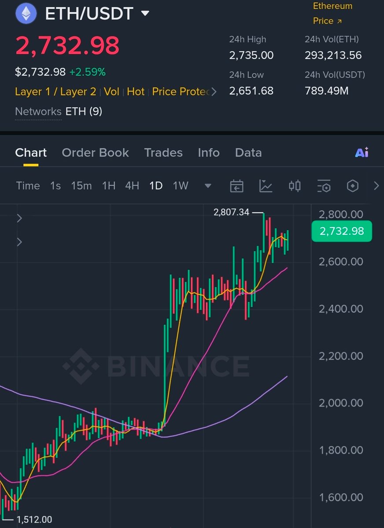Viewport: 384px width, 528px height.
Task: Select the 1s interval
Action: (x=55, y=186)
